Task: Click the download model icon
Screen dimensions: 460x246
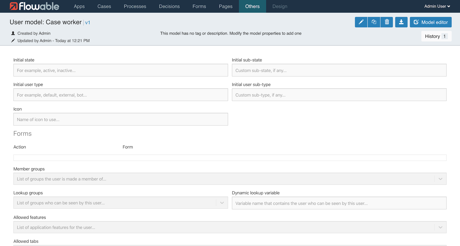Action: click(x=401, y=22)
